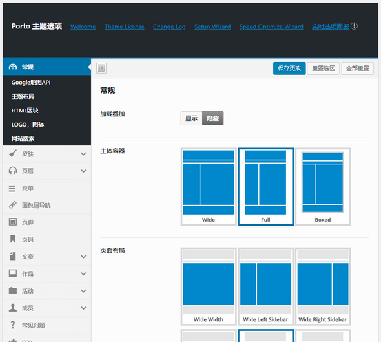The image size is (381, 342).
Task: Open the 实时选项面板 link
Action: [x=331, y=27]
